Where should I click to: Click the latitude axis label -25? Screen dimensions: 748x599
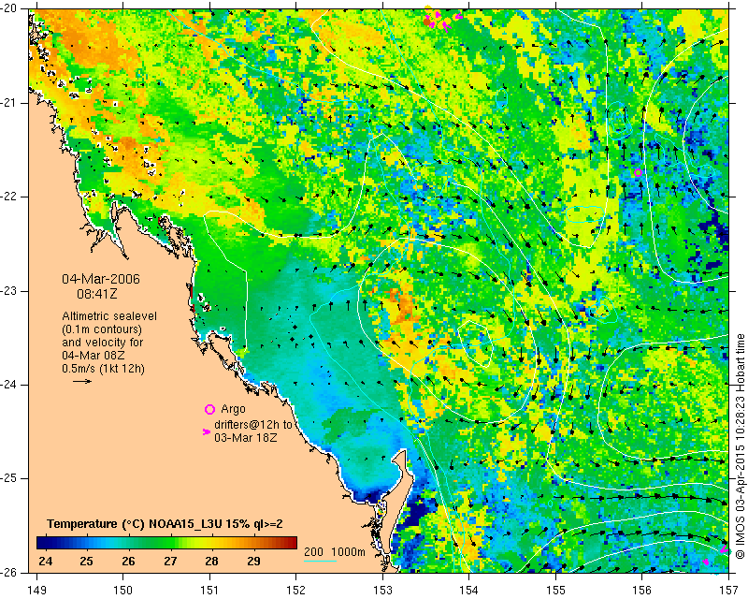click(9, 478)
